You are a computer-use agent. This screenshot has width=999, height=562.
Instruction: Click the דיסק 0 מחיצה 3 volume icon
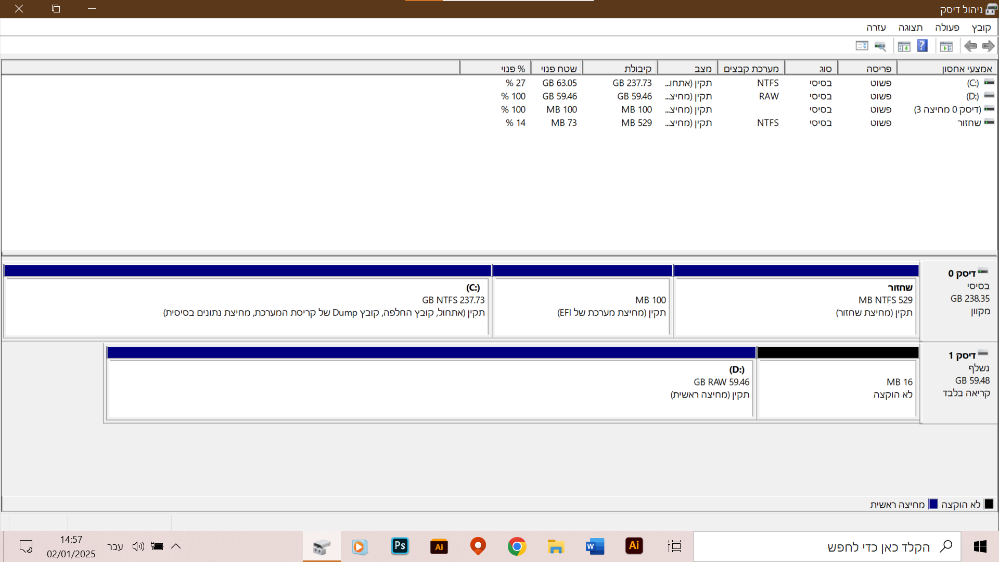[989, 109]
